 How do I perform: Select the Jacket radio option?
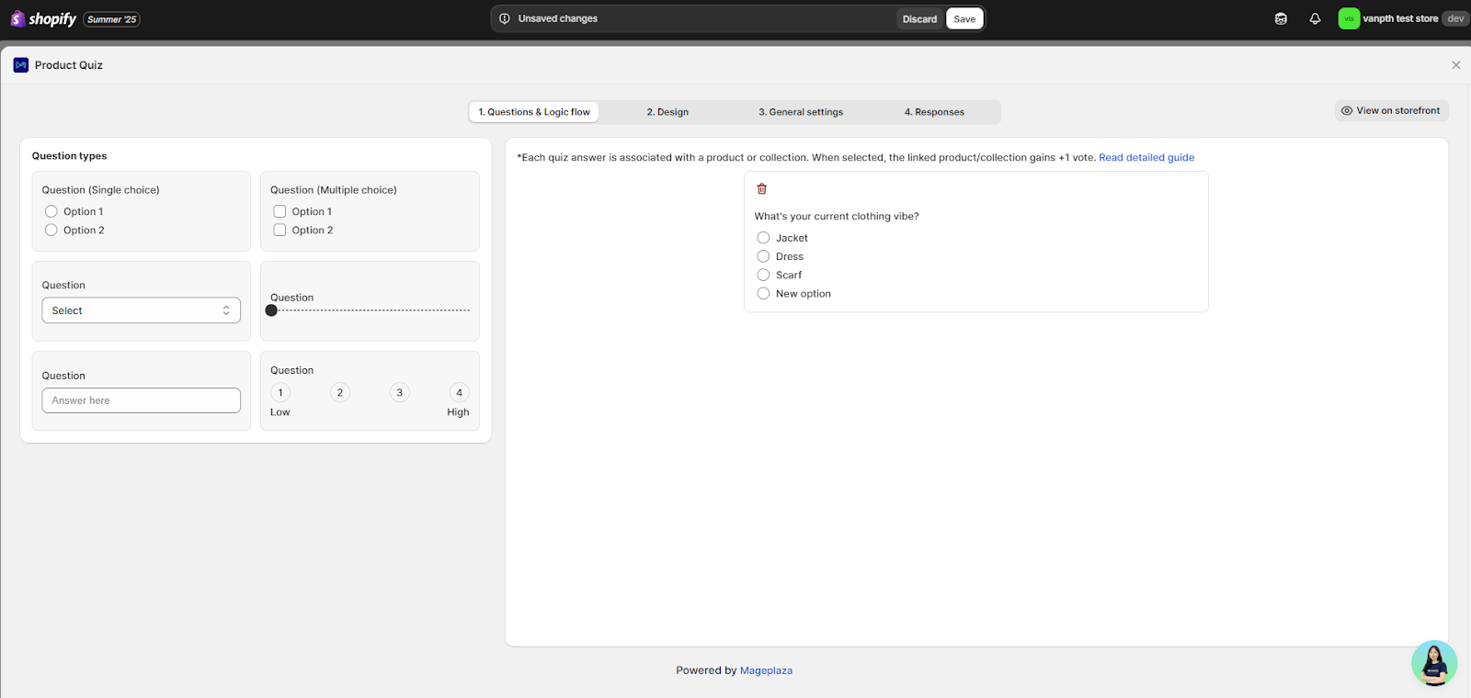tap(763, 238)
